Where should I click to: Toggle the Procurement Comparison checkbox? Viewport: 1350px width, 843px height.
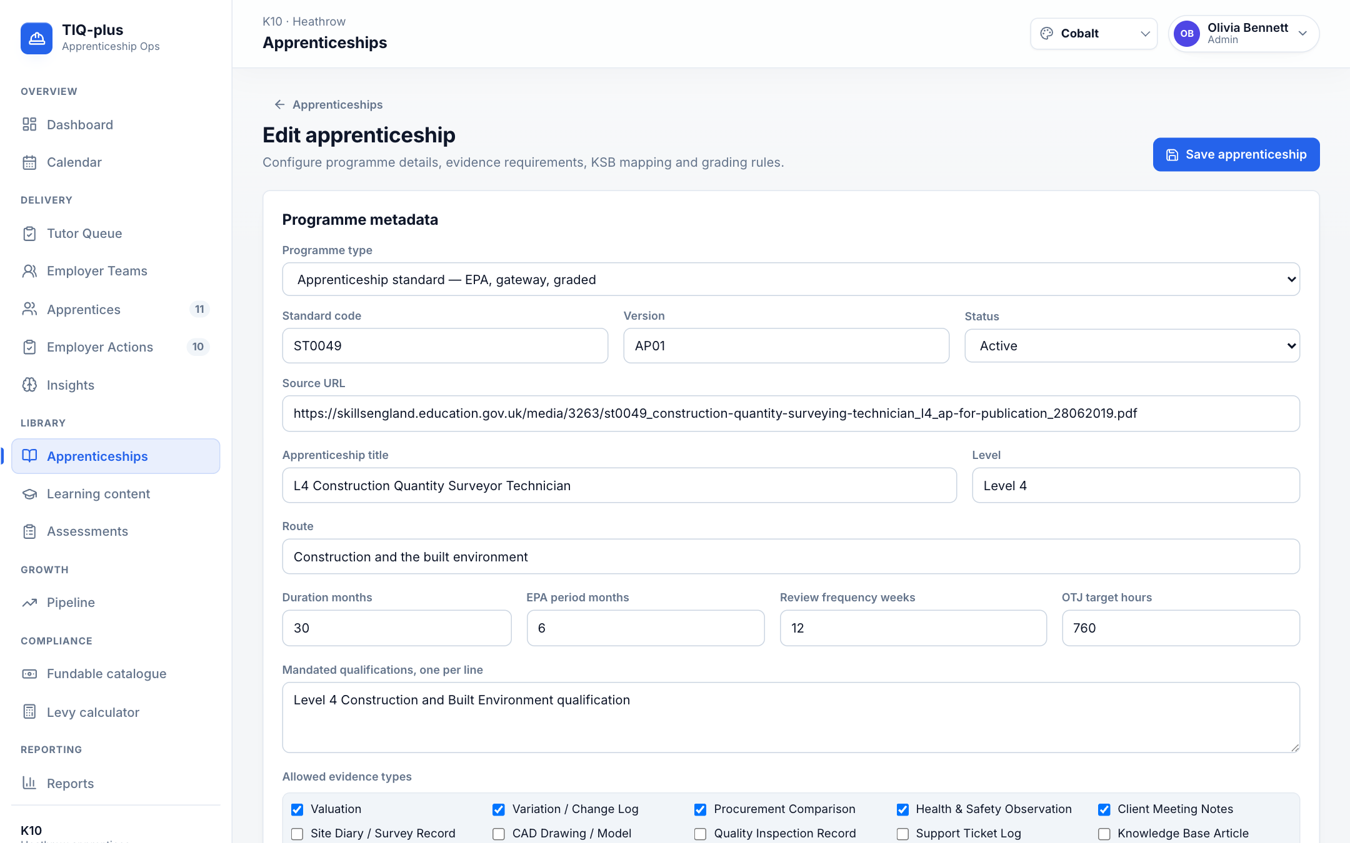click(x=701, y=809)
